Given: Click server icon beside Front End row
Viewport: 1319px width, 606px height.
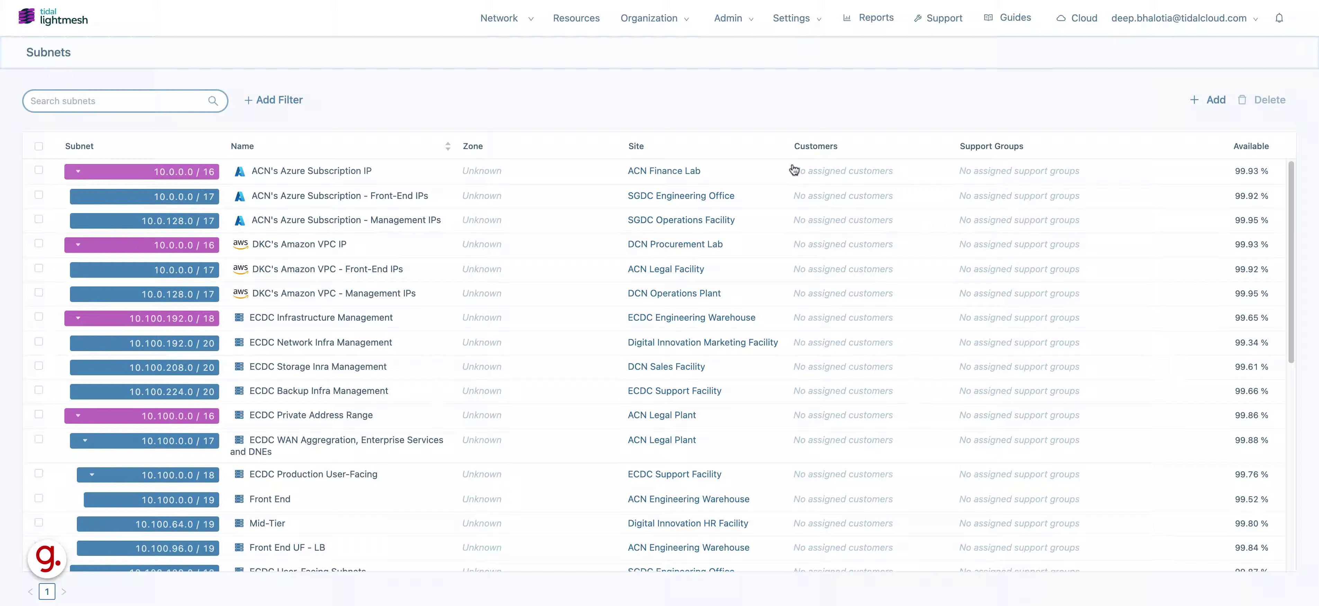Looking at the screenshot, I should [x=239, y=499].
